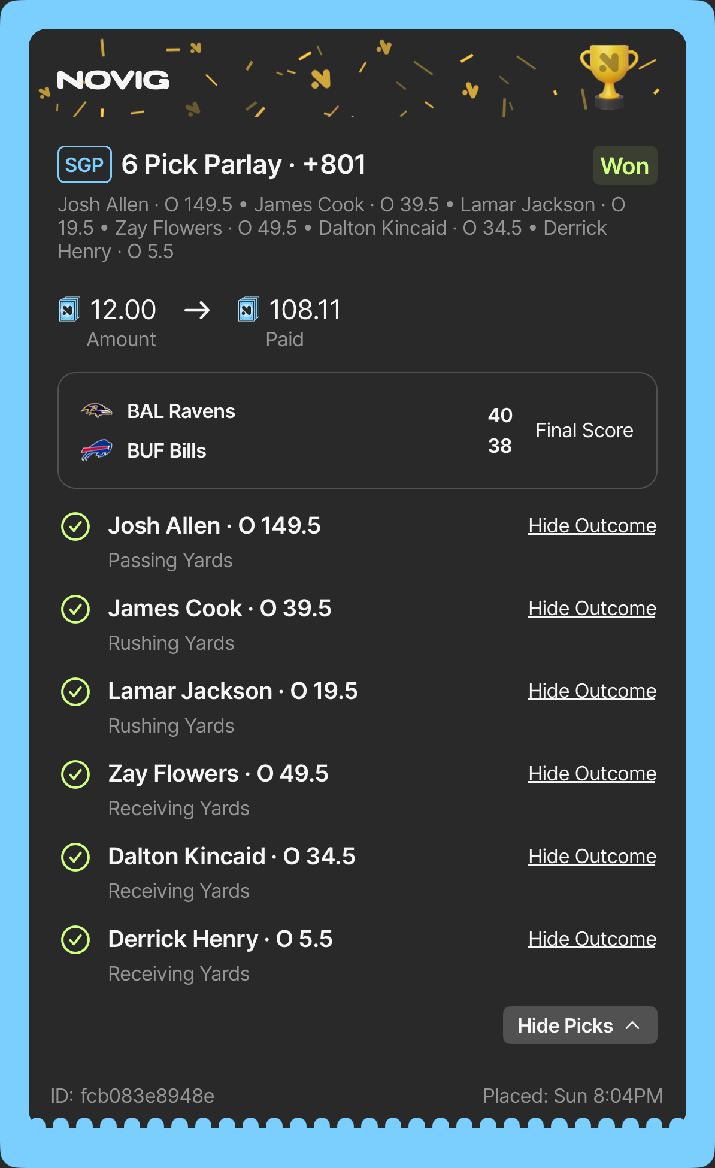Hide outcome for Dalton Kincaid receiving yards
Screen dimensions: 715x1168
tap(592, 857)
